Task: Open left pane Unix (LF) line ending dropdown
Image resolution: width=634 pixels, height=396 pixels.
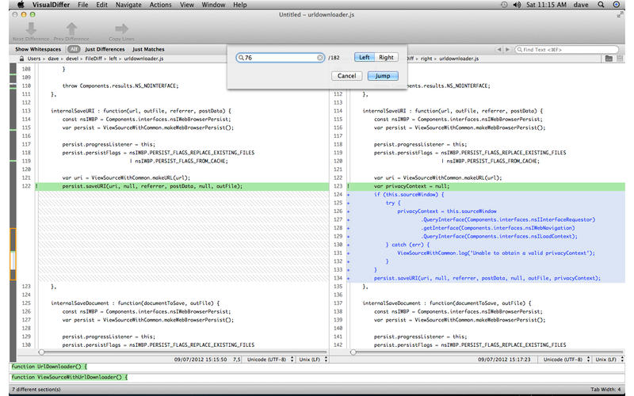Action: 308,358
